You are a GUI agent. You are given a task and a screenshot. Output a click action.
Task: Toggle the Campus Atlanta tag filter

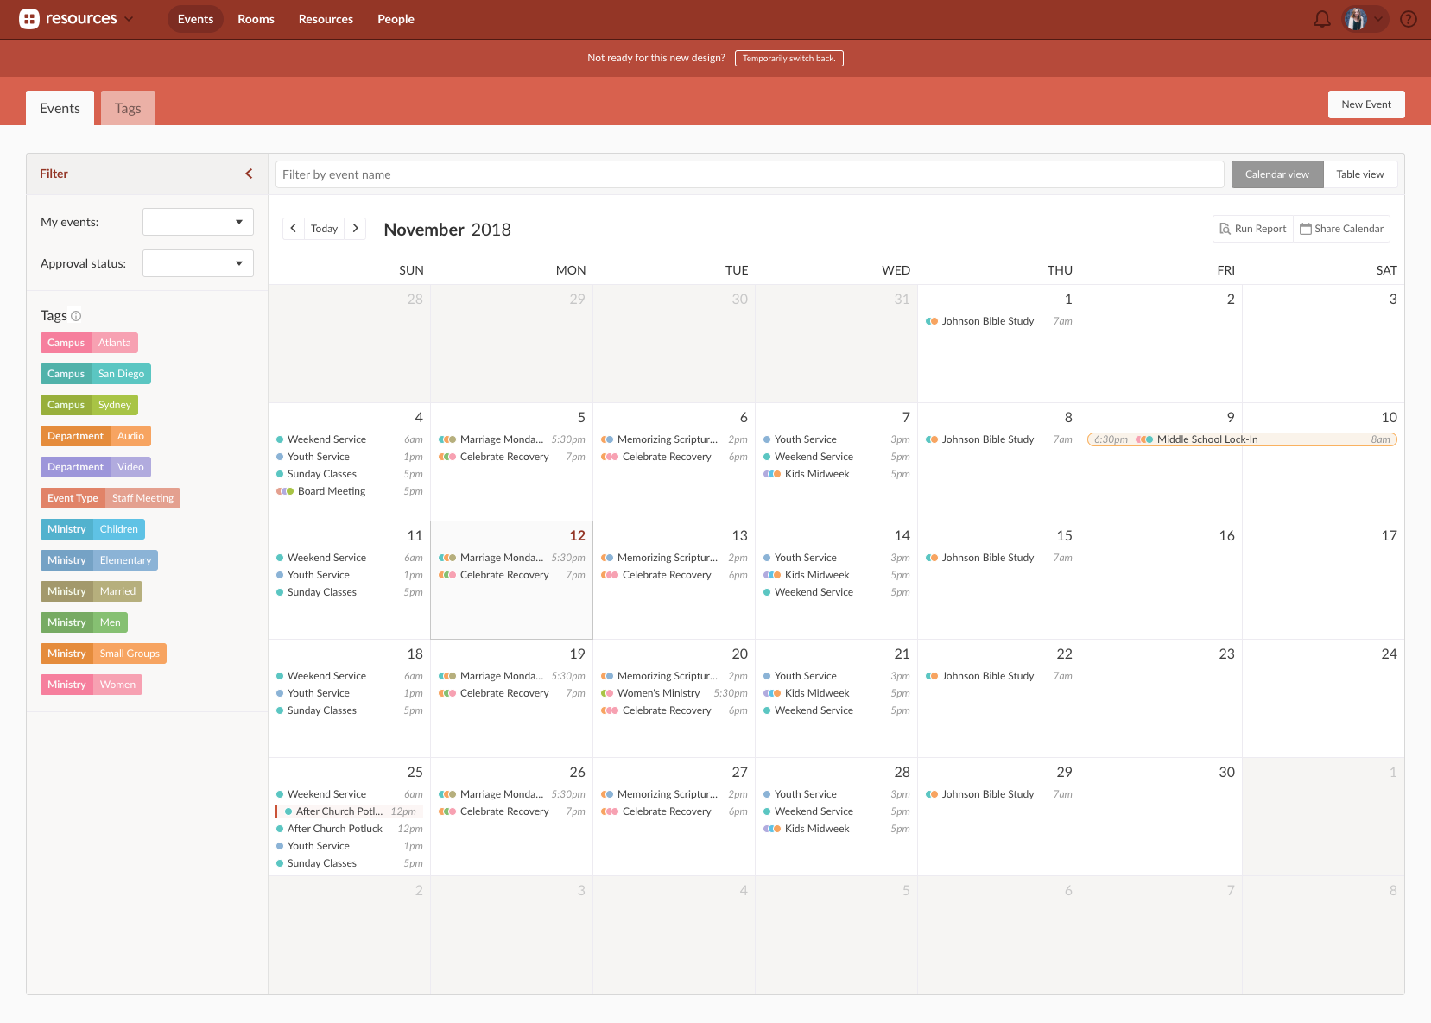(x=89, y=343)
